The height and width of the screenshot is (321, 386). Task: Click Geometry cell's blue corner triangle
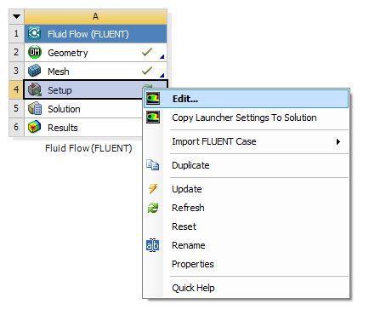pos(162,57)
